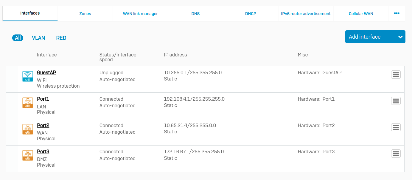Filter interfaces by VLAN
Image resolution: width=412 pixels, height=180 pixels.
38,38
